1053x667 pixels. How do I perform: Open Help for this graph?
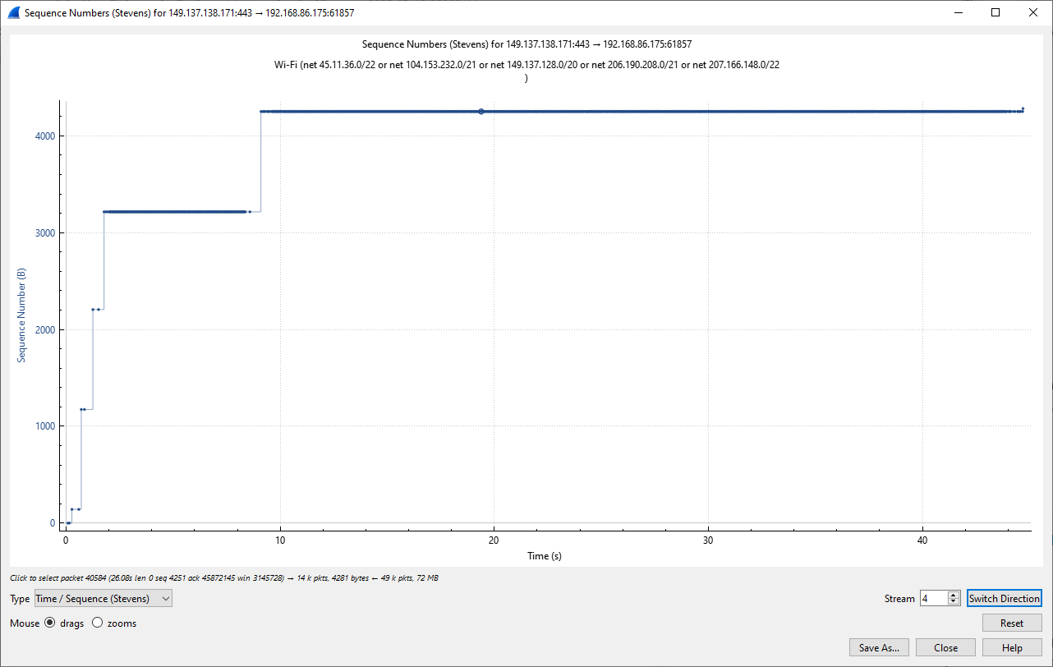[1012, 648]
